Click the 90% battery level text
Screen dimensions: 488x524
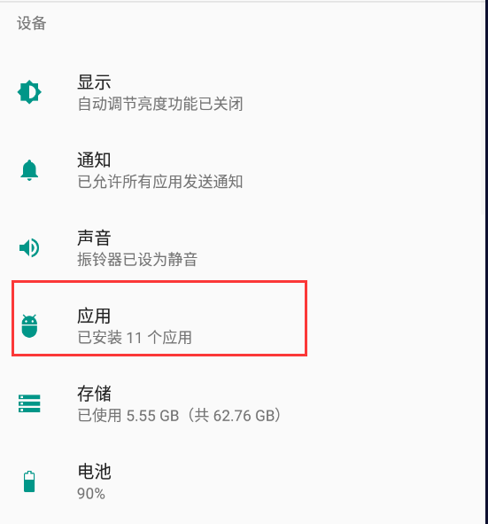[x=91, y=494]
